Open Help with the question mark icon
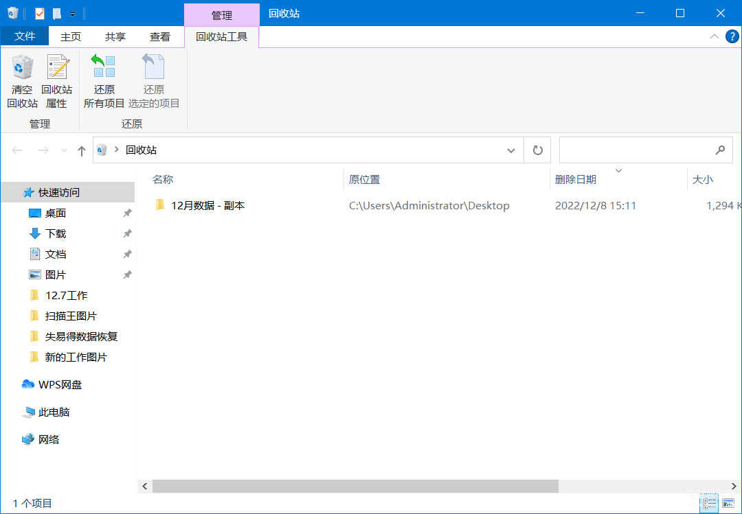742x514 pixels. pyautogui.click(x=732, y=36)
